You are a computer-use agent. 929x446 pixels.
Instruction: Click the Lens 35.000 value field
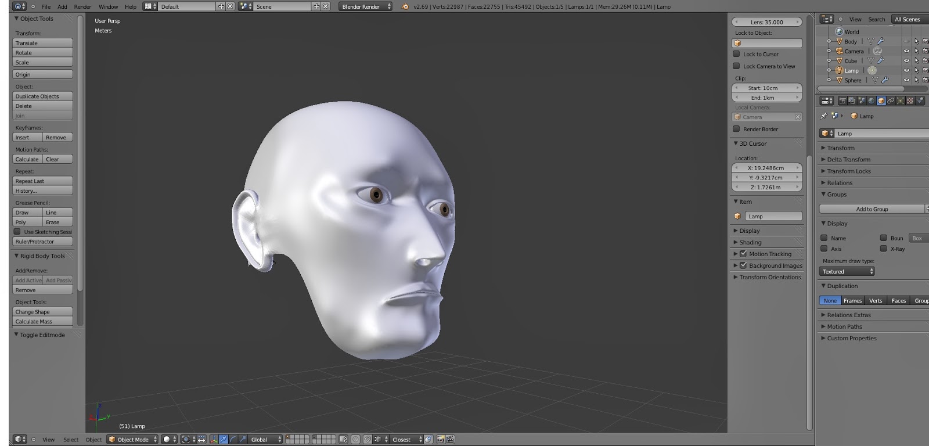click(766, 22)
